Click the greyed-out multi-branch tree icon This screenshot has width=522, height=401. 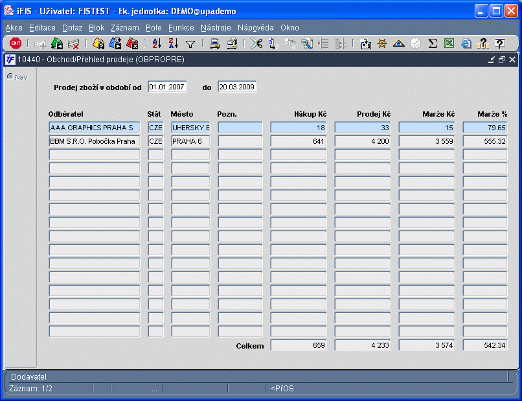coord(340,43)
